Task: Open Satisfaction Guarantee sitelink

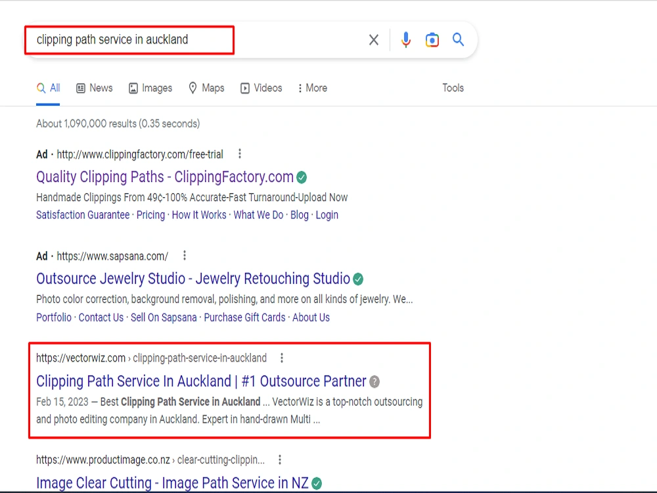Action: [x=83, y=215]
